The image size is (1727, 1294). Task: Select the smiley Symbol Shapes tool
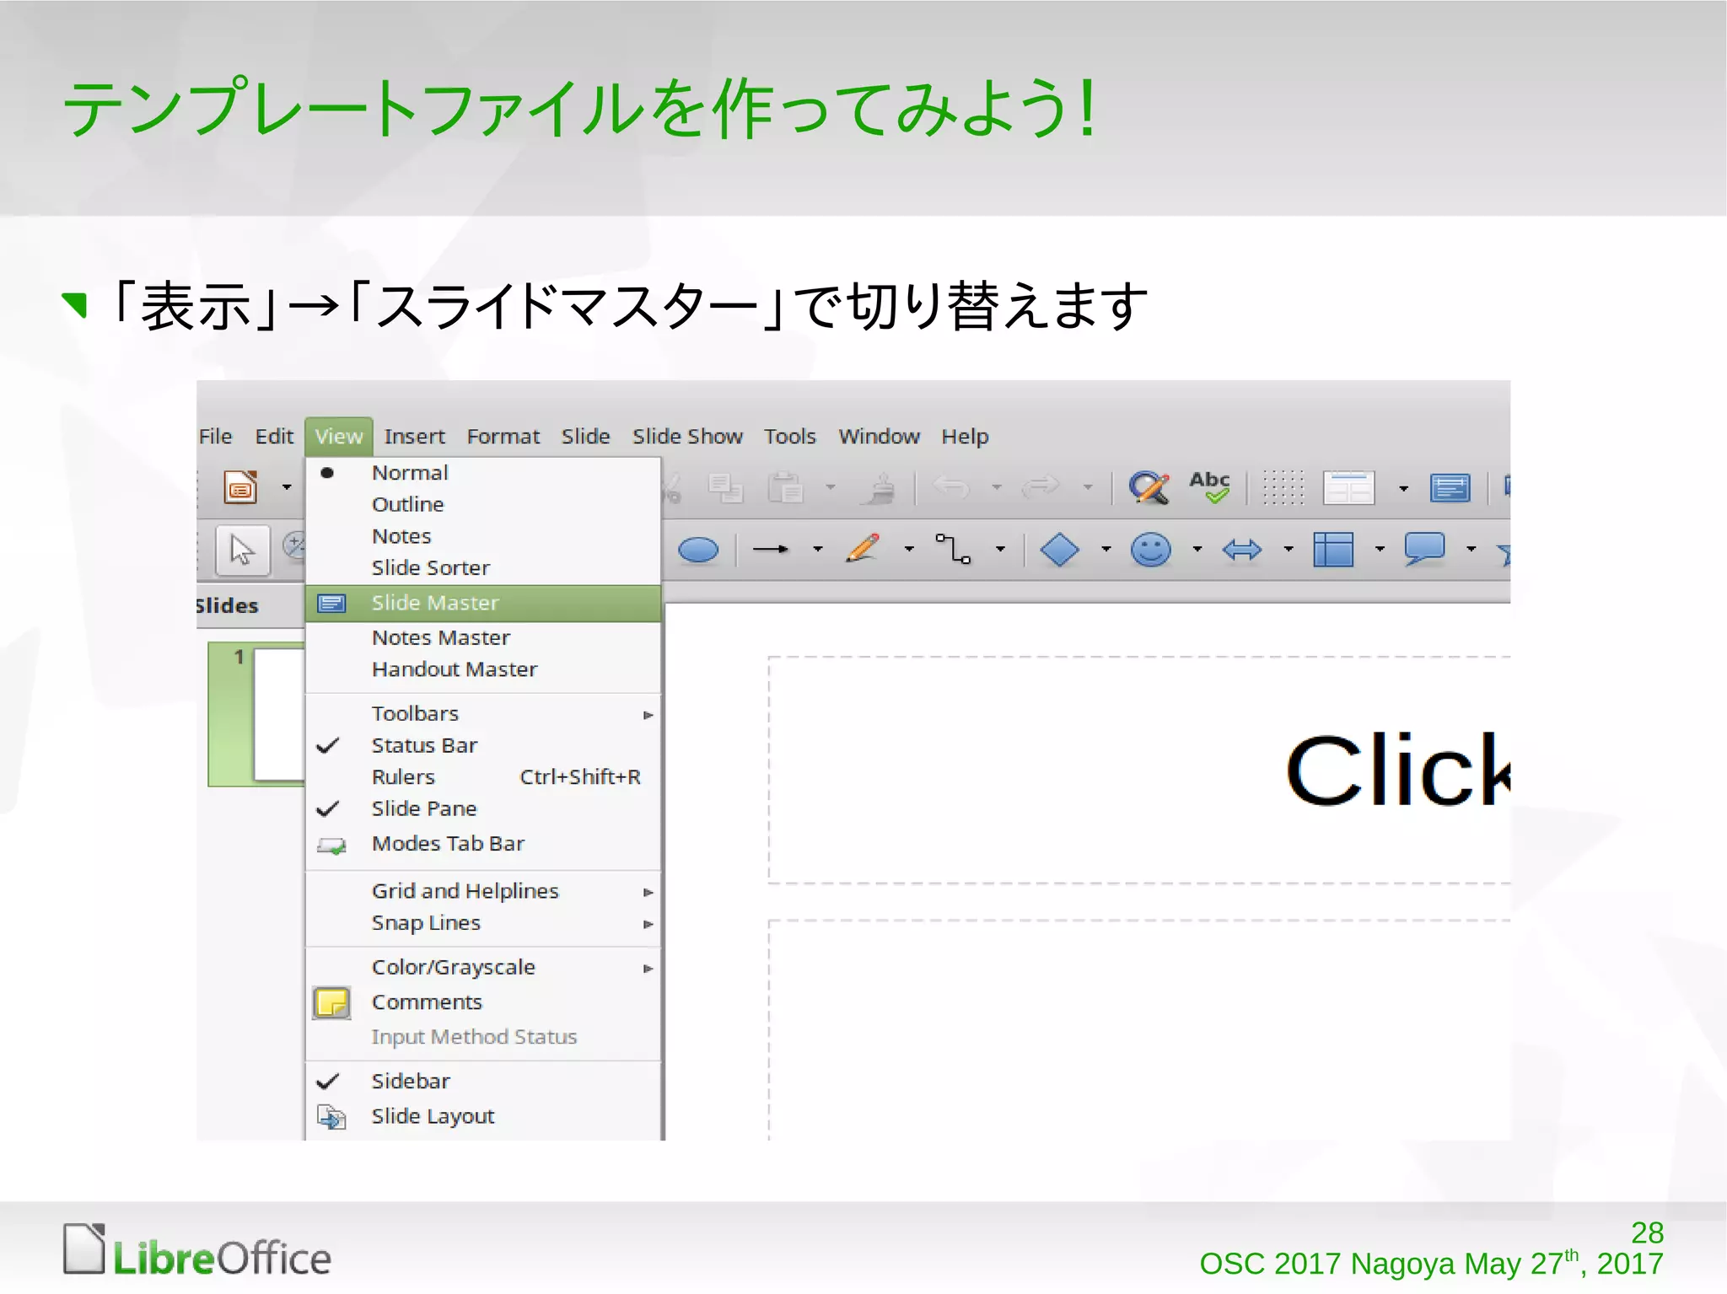(1151, 550)
